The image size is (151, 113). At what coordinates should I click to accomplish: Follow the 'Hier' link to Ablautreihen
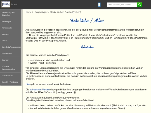pos(28,84)
